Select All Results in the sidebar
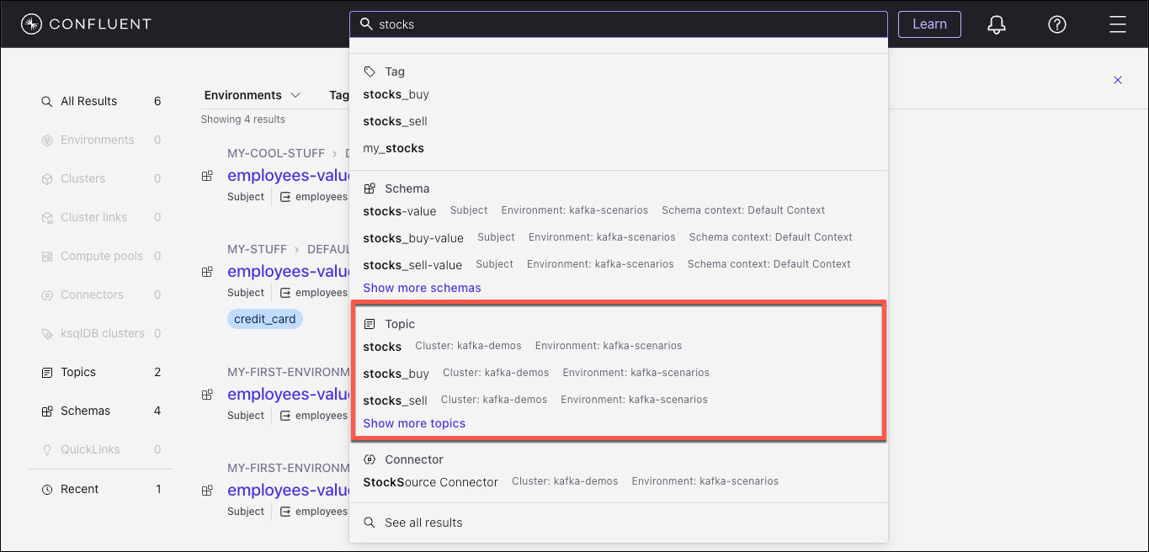 pyautogui.click(x=78, y=101)
